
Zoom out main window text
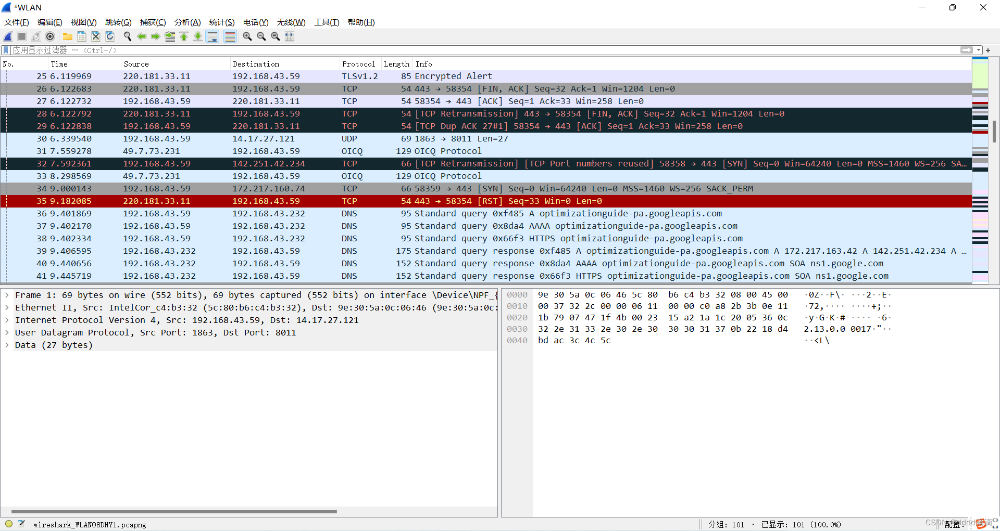point(261,36)
